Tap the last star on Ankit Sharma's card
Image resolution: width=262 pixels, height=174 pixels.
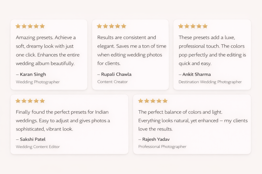[x=205, y=26]
